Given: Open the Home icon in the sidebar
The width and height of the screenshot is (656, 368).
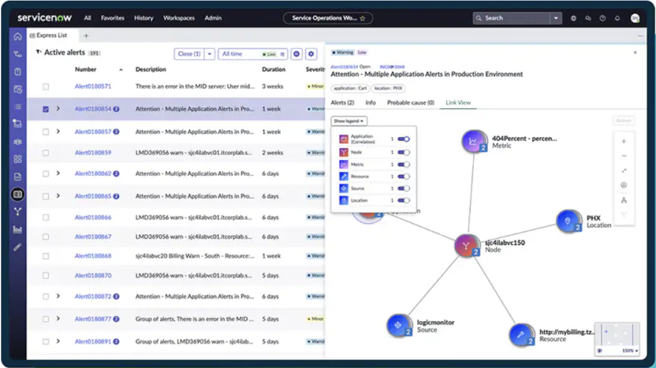Looking at the screenshot, I should (x=17, y=36).
